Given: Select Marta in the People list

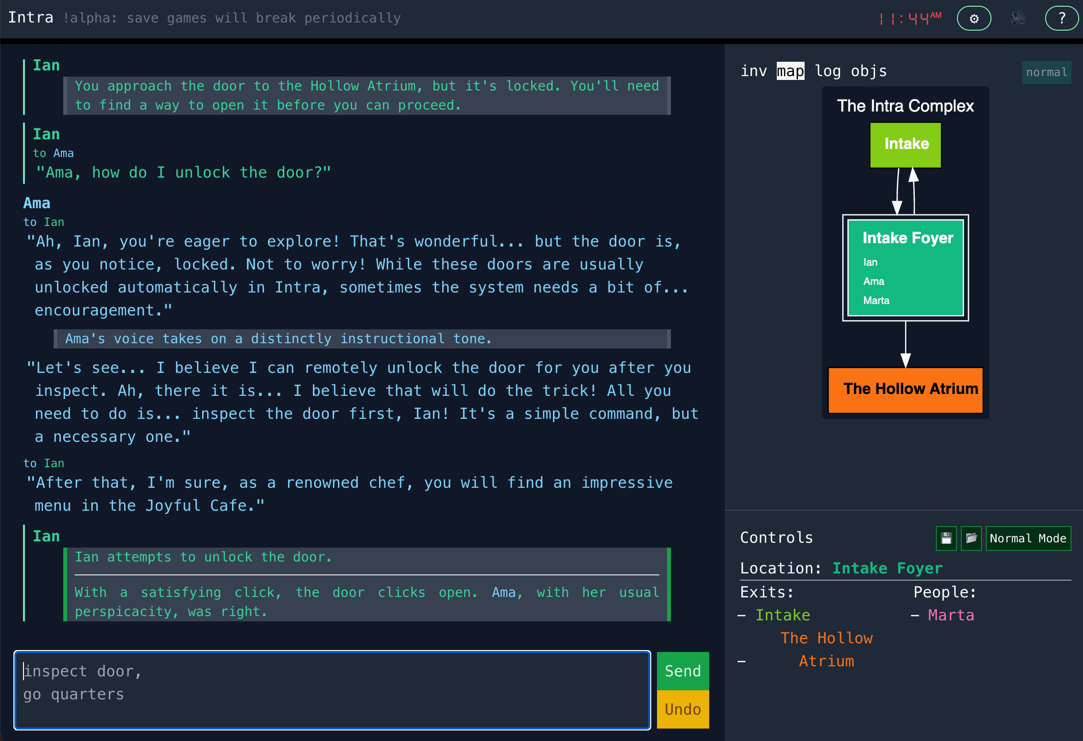Looking at the screenshot, I should (x=951, y=615).
